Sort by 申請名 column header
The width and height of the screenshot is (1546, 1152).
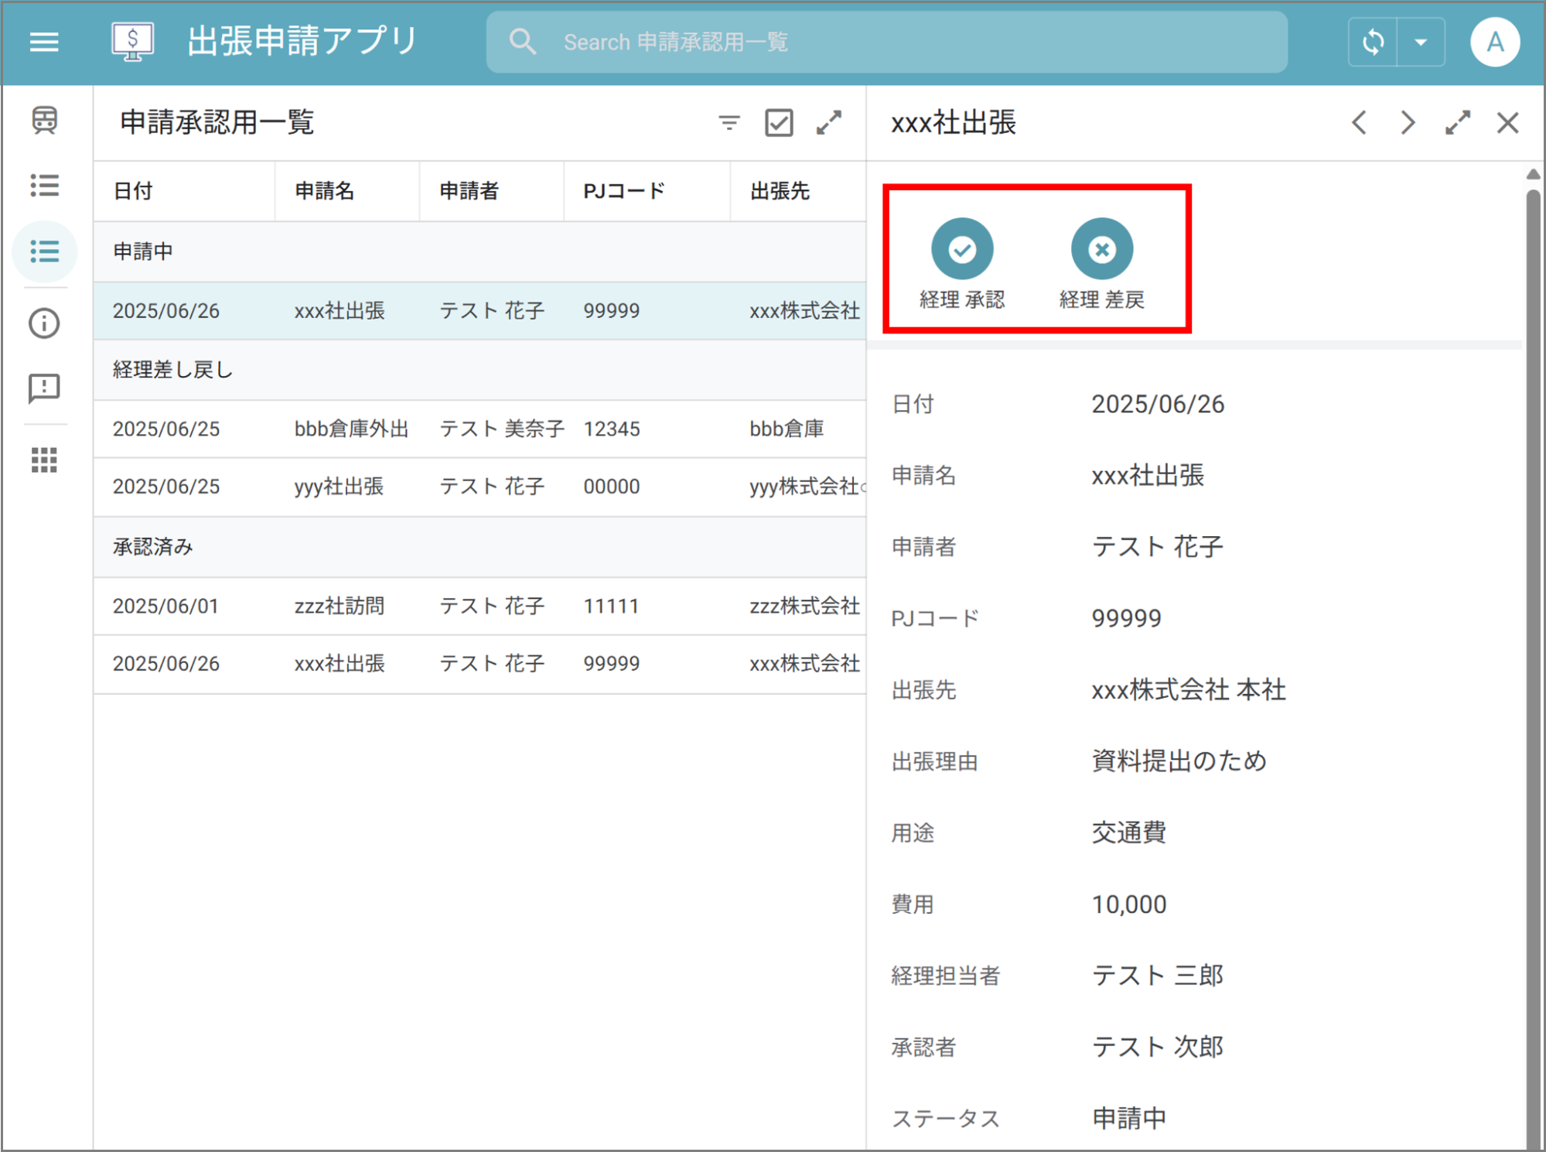(x=324, y=191)
